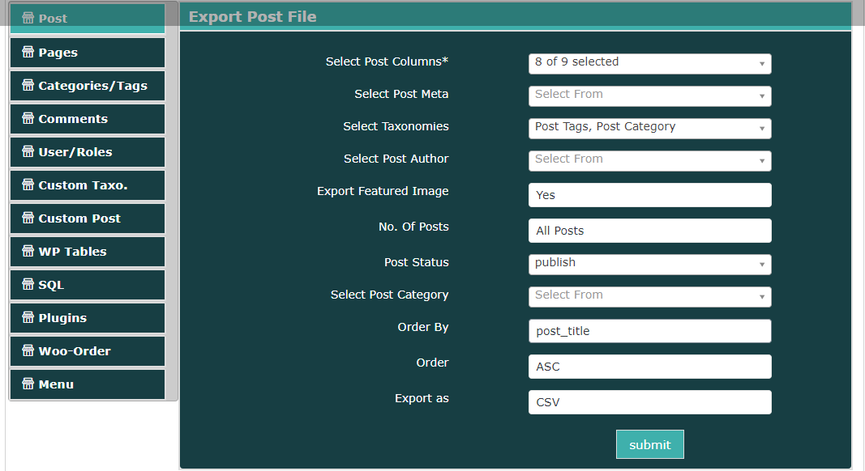865x471 pixels.
Task: Open Categories/Tags via its grid icon
Action: 28,85
